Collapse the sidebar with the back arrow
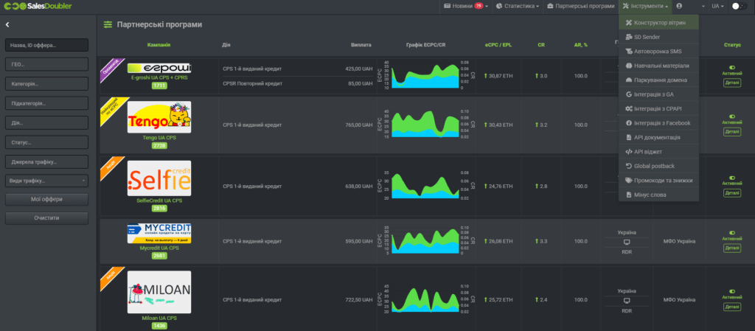The width and height of the screenshot is (755, 331). click(x=7, y=25)
